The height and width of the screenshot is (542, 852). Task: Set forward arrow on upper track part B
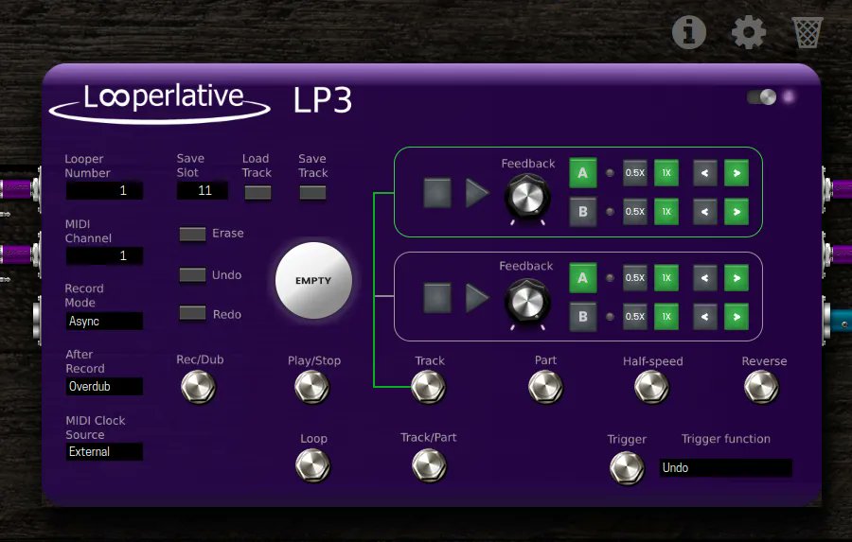737,211
